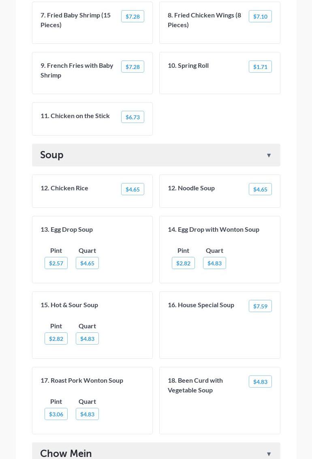Image resolution: width=312 pixels, height=459 pixels.
Task: Collapse the Soup section arrow
Action: pyautogui.click(x=269, y=155)
